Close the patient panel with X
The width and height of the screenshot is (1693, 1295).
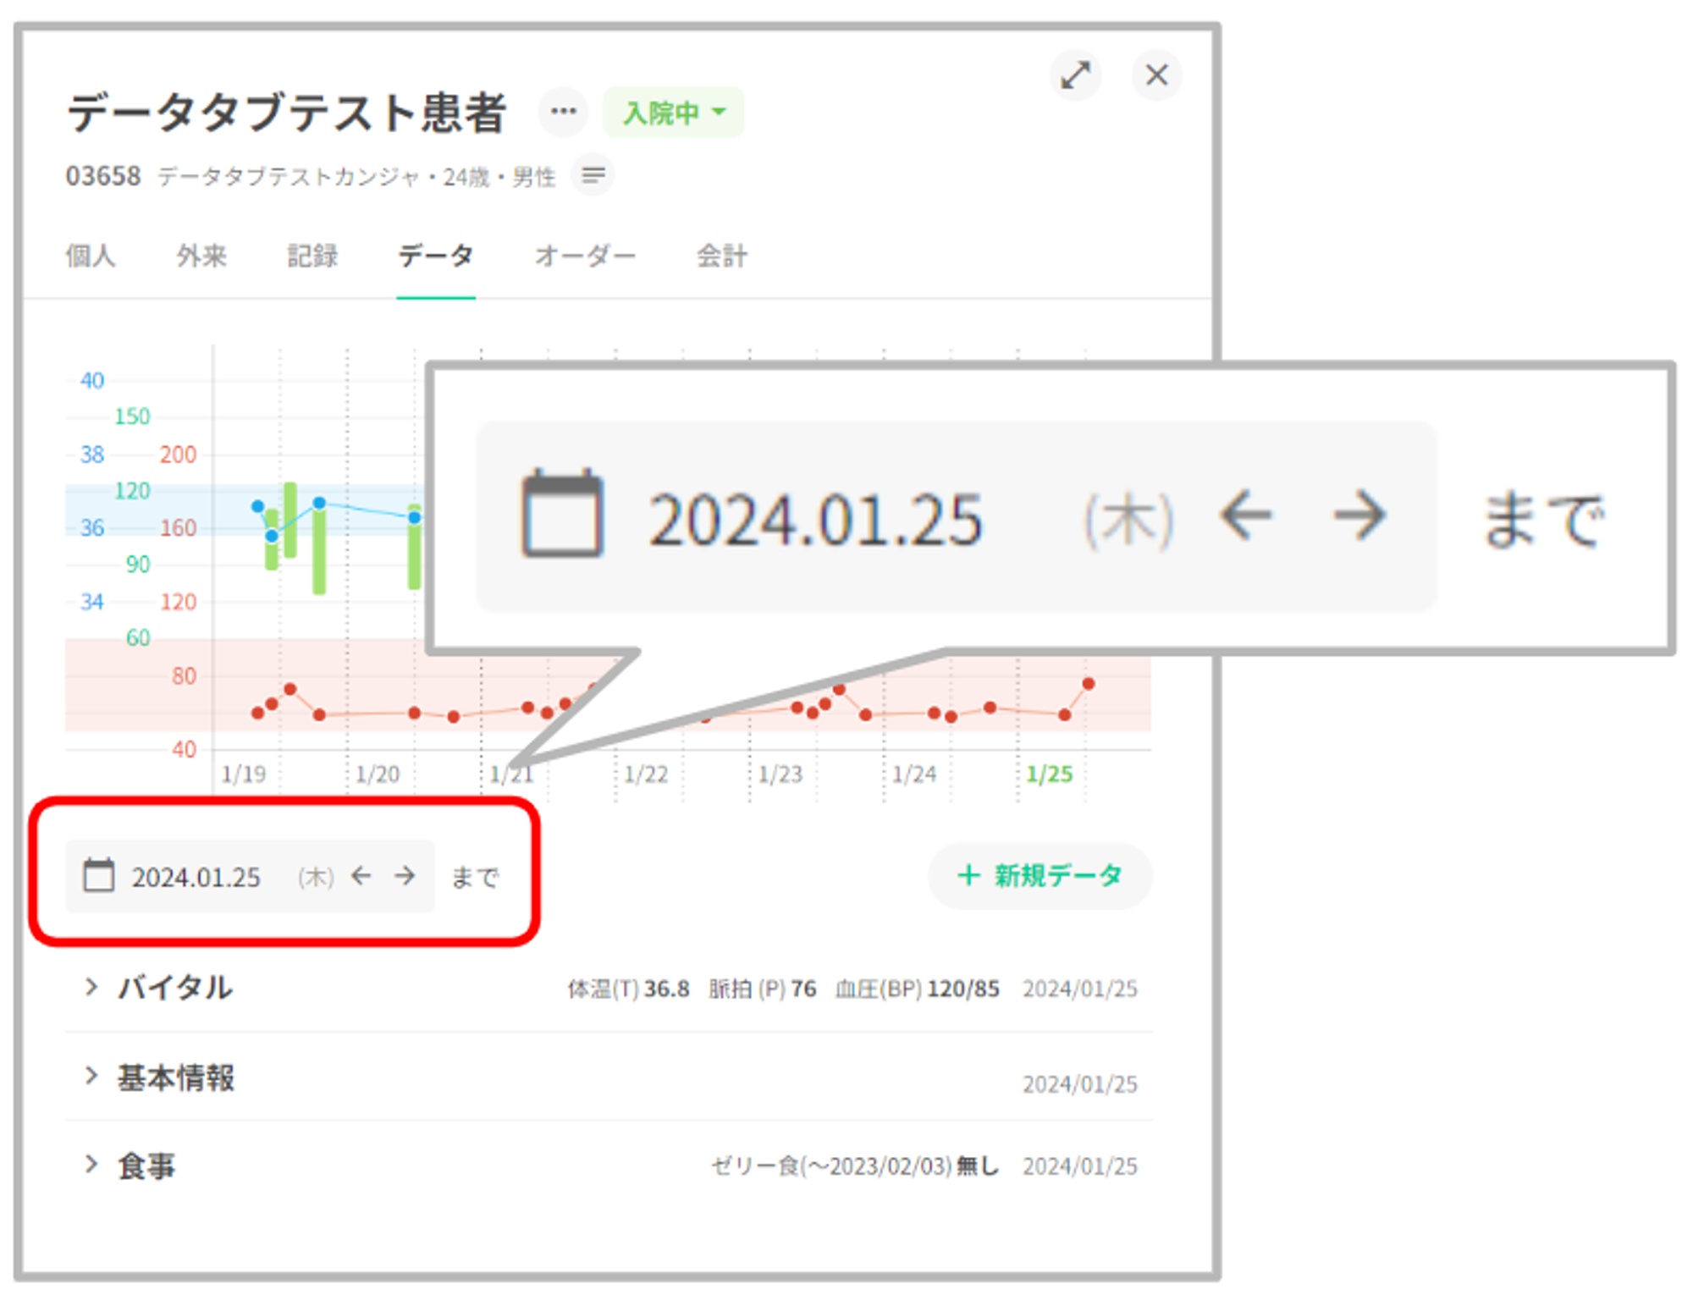(1156, 75)
